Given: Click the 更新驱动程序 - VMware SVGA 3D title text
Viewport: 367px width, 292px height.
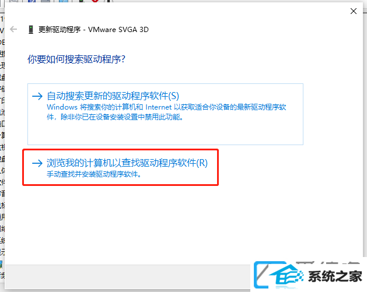Looking at the screenshot, I should (x=93, y=30).
